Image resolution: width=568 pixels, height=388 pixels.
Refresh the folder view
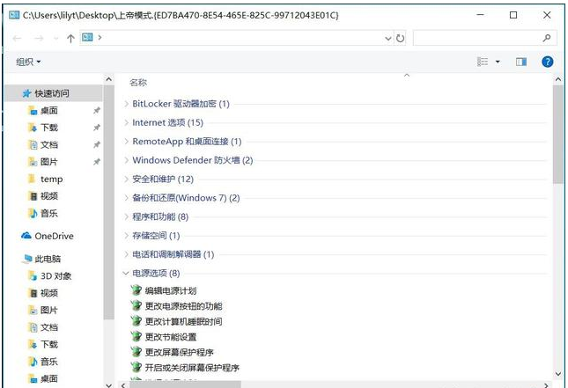[x=400, y=38]
